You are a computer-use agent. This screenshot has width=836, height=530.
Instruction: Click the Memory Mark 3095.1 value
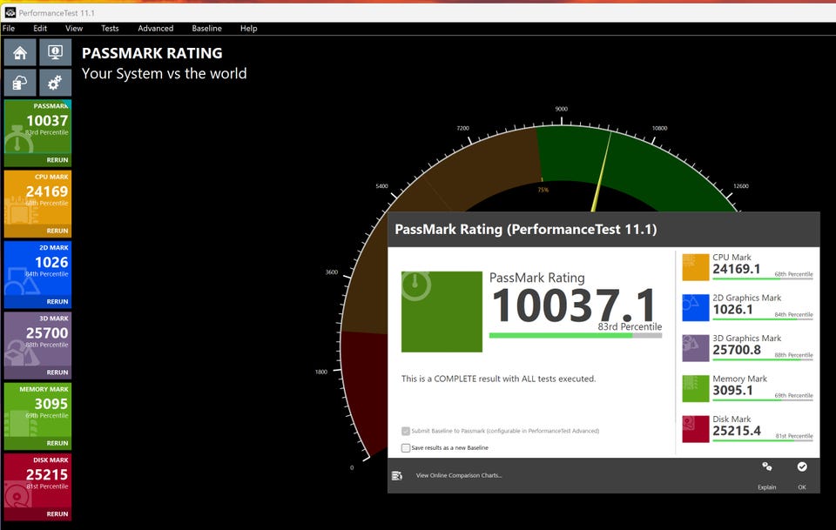click(x=732, y=391)
